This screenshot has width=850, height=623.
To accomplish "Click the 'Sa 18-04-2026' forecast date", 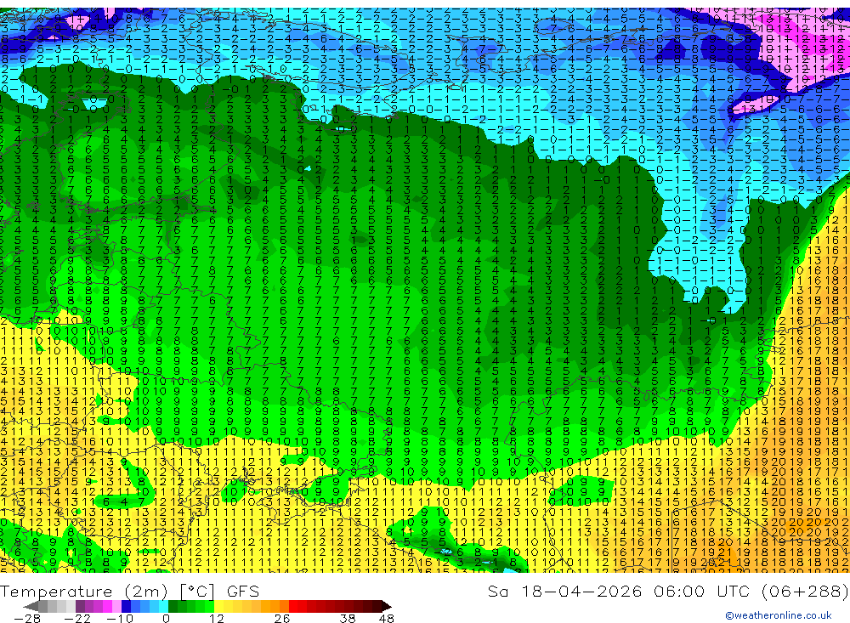I will [x=564, y=591].
